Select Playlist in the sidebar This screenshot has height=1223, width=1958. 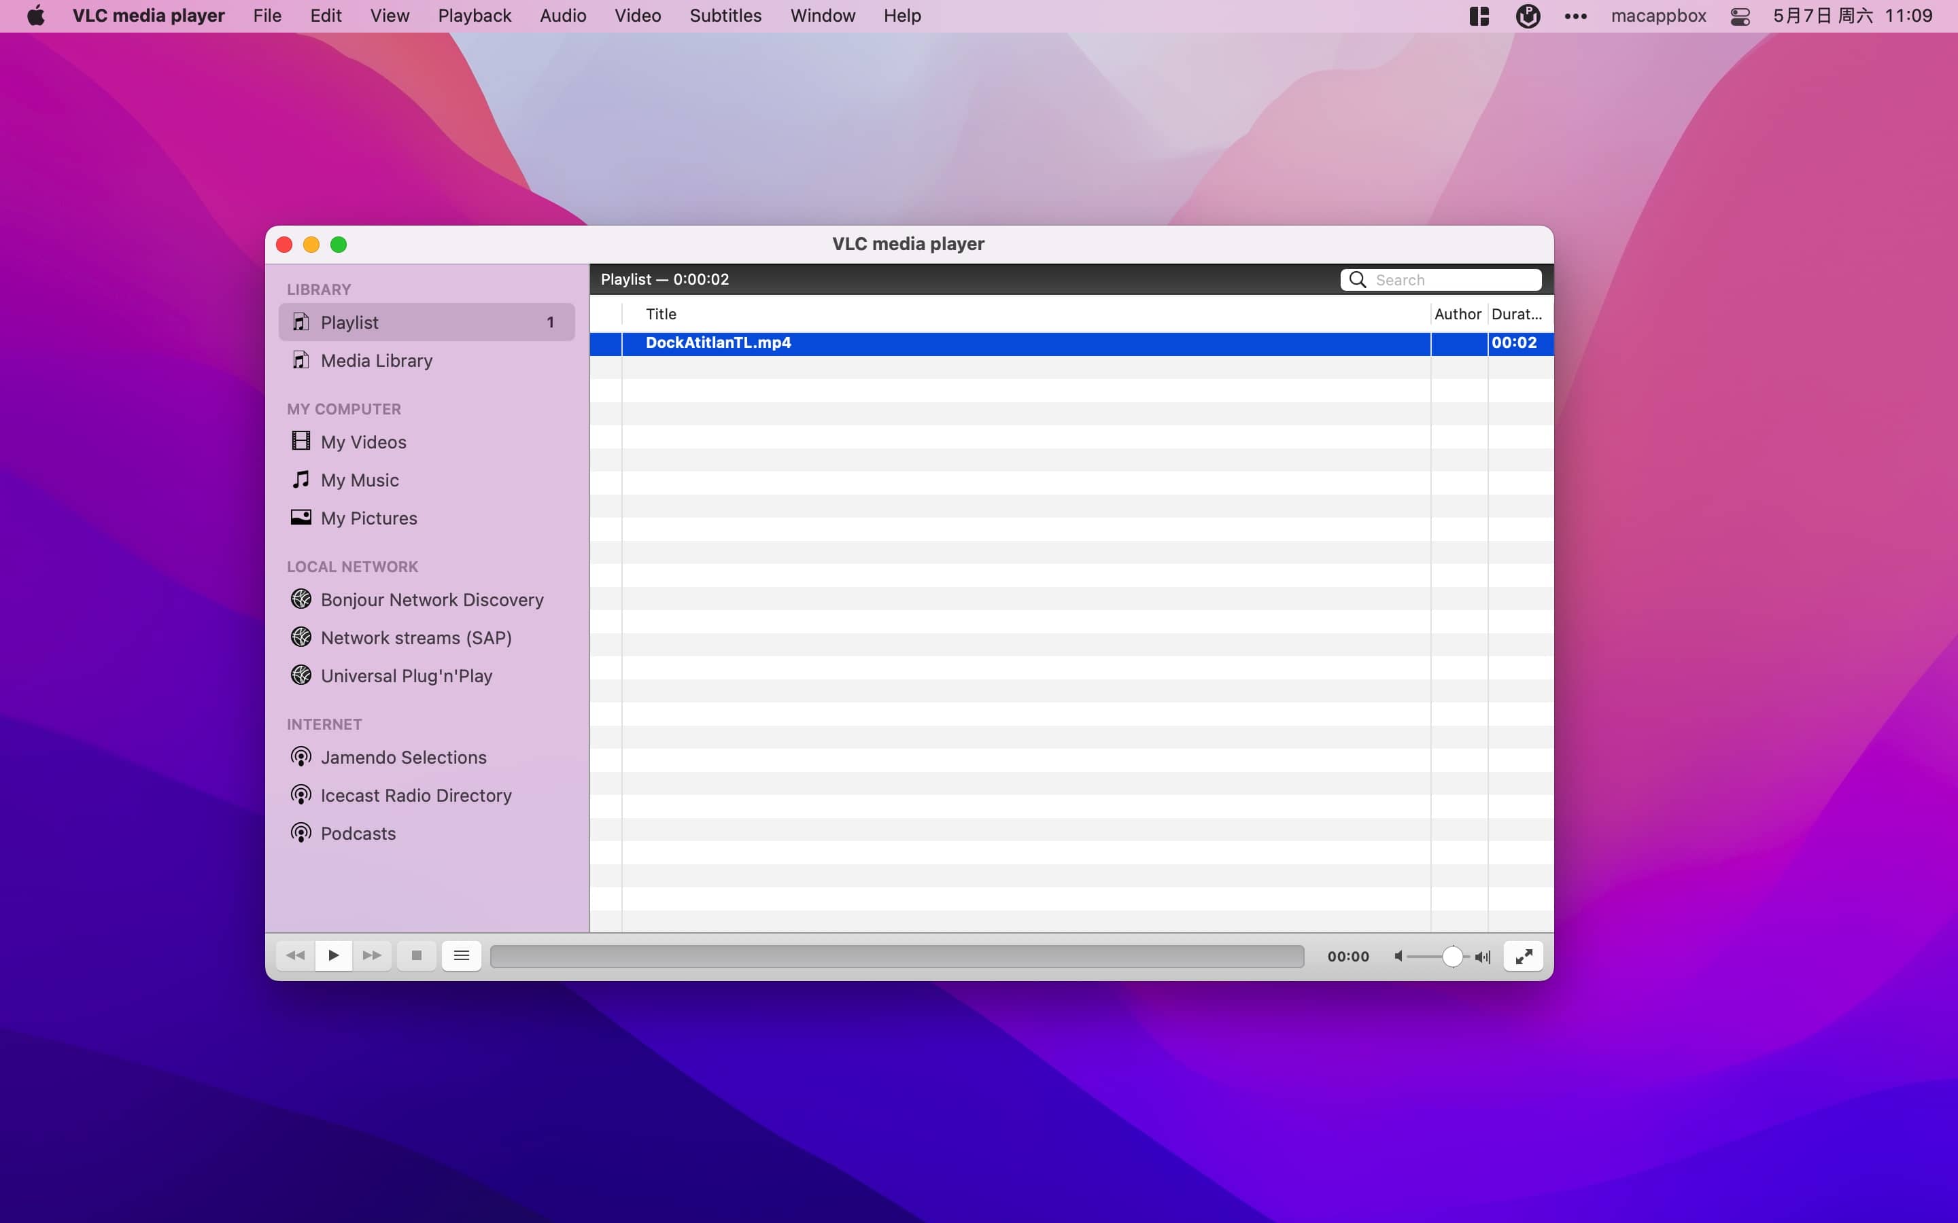tap(426, 322)
